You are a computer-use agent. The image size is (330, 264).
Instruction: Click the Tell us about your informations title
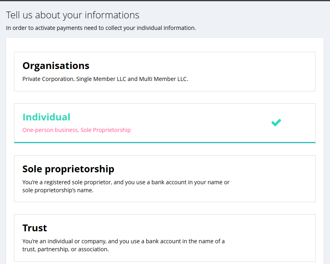tap(73, 15)
